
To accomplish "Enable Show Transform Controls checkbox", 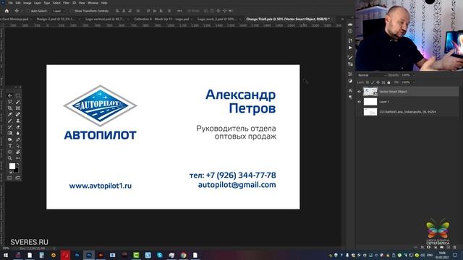I will (x=72, y=11).
